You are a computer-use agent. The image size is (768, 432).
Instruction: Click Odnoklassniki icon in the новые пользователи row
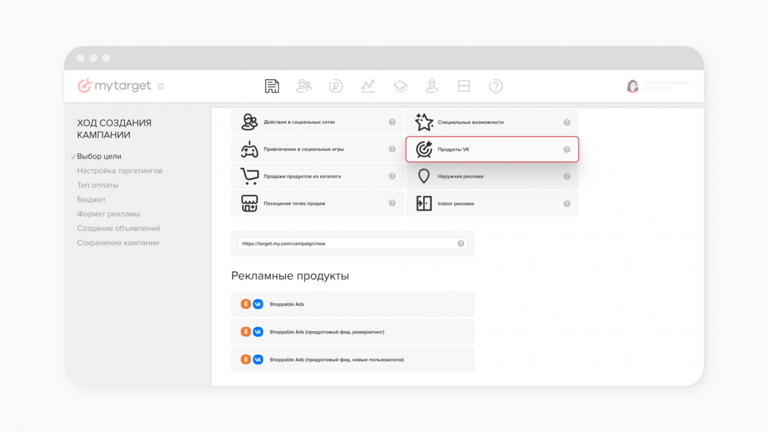(x=246, y=360)
